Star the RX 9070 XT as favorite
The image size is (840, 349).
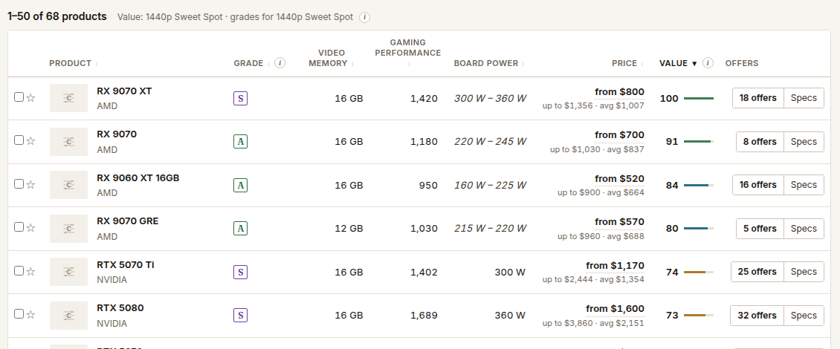coord(30,97)
